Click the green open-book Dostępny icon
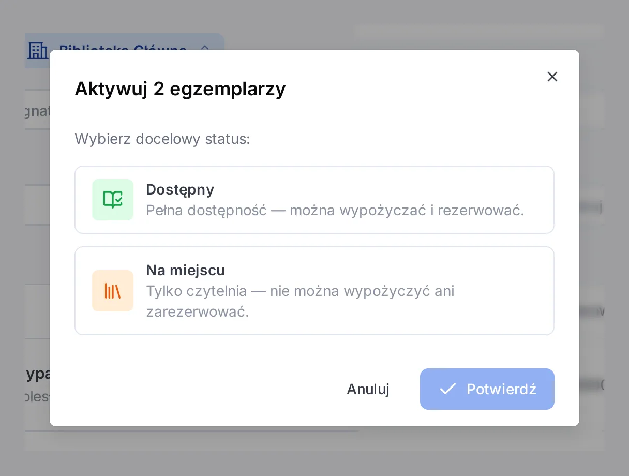Image resolution: width=629 pixels, height=476 pixels. (113, 200)
